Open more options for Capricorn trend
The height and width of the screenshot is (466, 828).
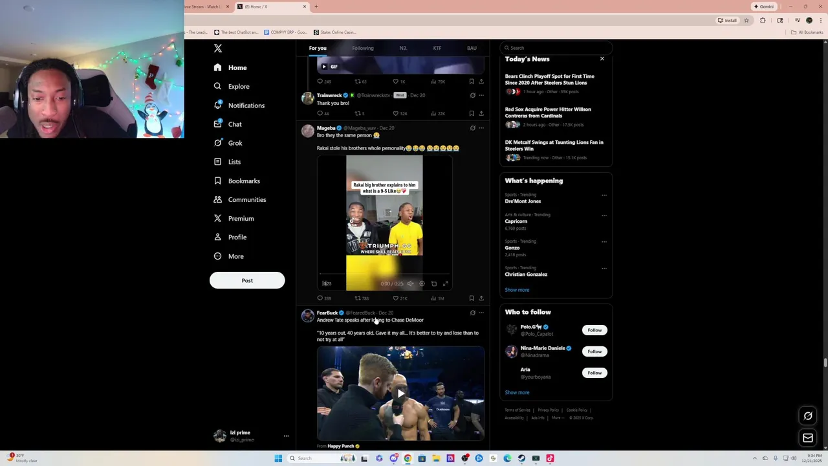604,215
